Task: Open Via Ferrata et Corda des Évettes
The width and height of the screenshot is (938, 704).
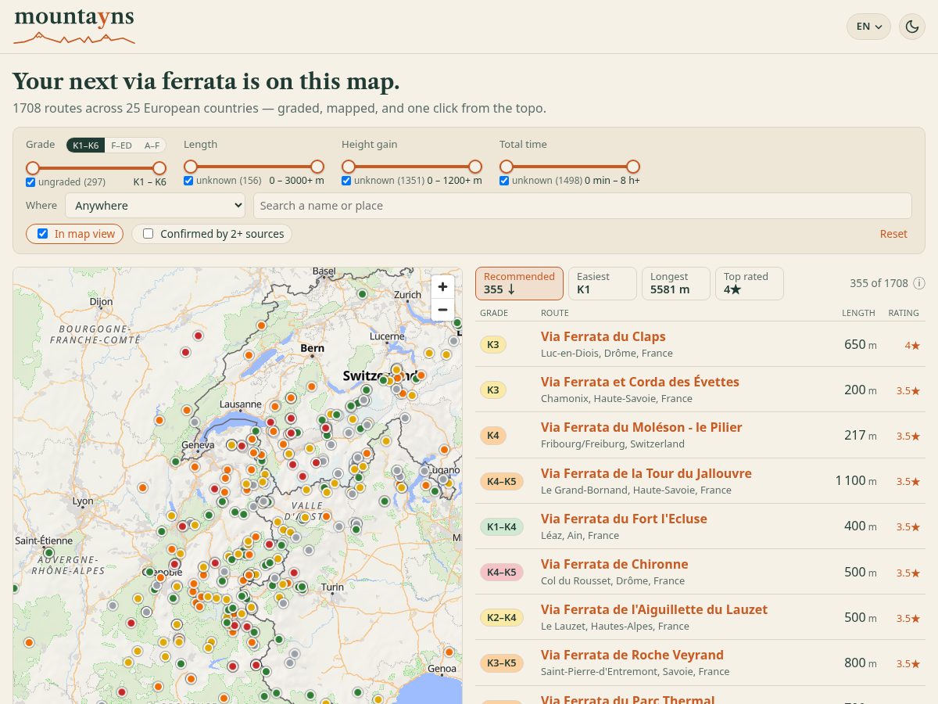Action: (640, 382)
